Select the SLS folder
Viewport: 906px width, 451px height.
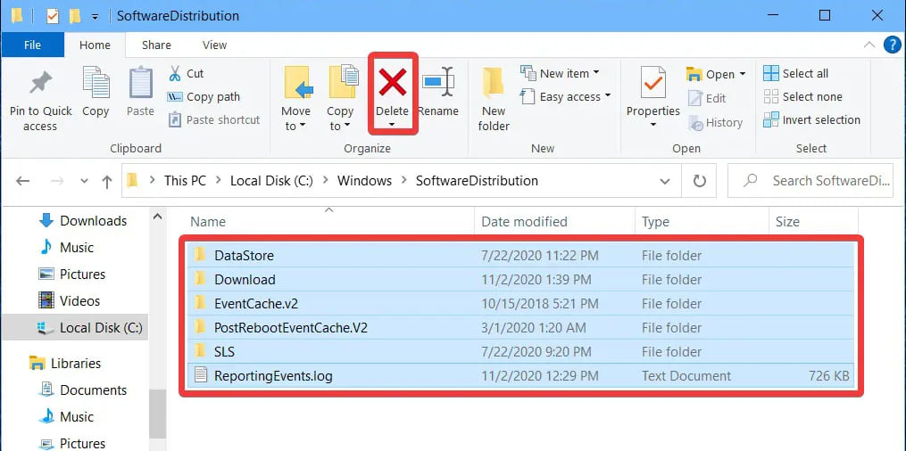pyautogui.click(x=520, y=352)
